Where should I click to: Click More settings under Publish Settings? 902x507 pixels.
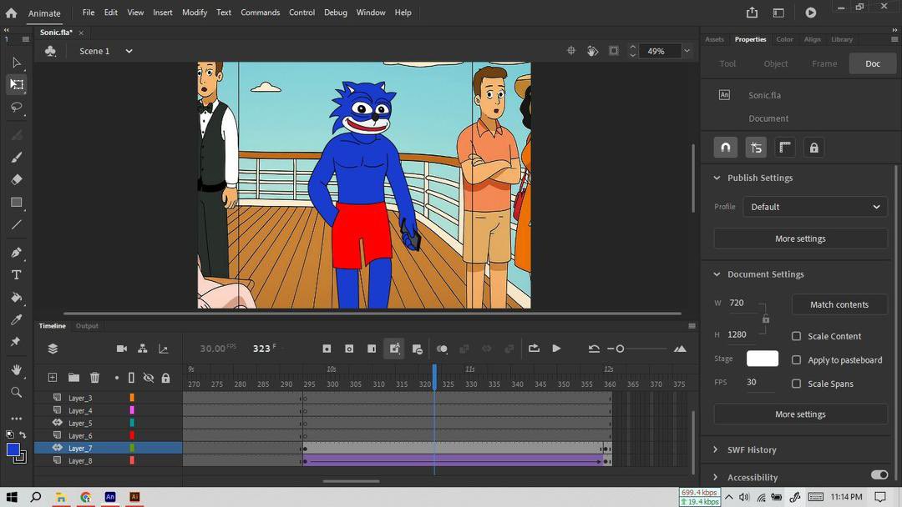point(800,238)
